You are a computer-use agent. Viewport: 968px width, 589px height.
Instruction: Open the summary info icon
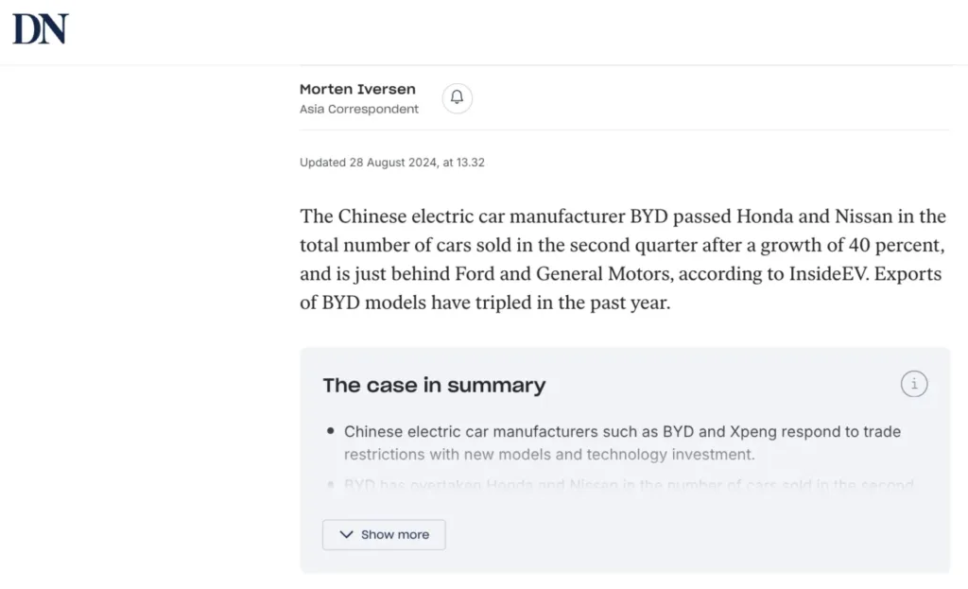click(x=913, y=384)
